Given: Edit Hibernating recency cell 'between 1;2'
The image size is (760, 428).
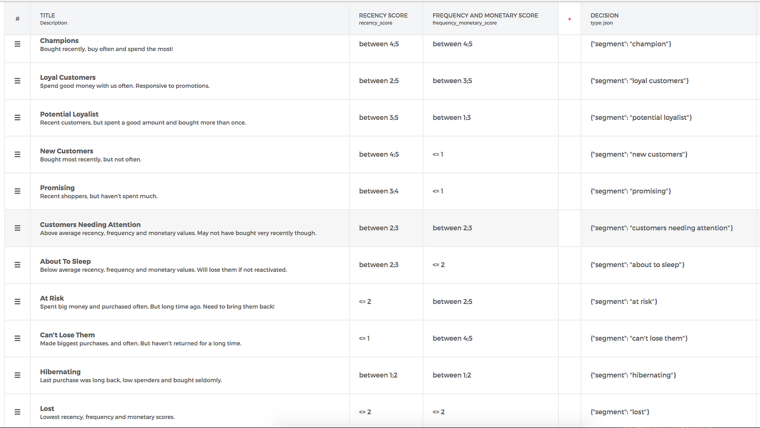Looking at the screenshot, I should click(x=379, y=375).
